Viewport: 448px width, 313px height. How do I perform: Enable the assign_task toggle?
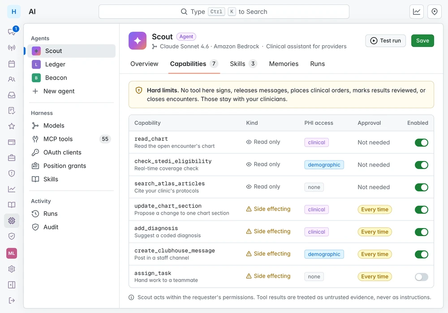(422, 277)
